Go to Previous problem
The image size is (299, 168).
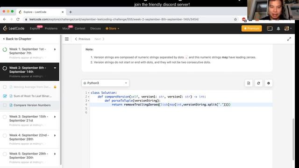pyautogui.click(x=82, y=39)
